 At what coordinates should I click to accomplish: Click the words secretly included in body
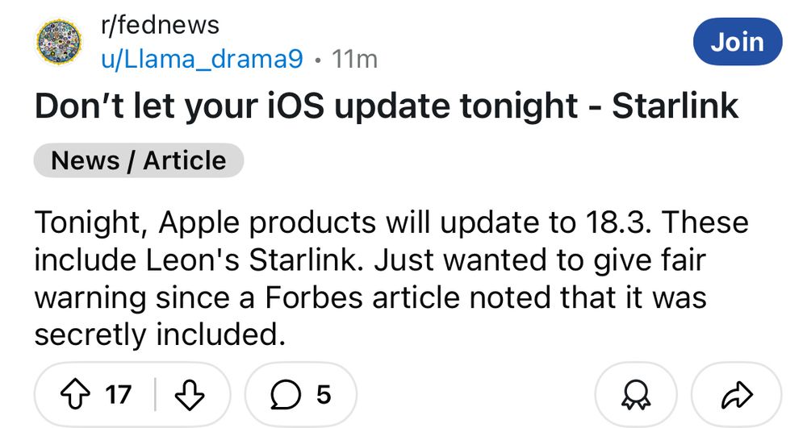[x=160, y=335]
